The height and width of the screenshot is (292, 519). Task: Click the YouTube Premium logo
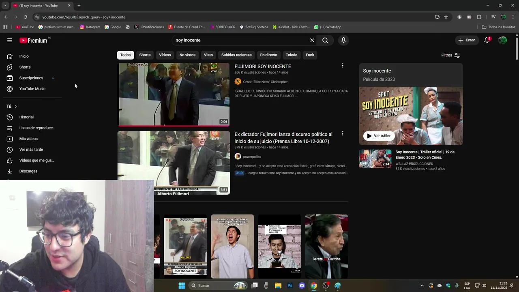pyautogui.click(x=33, y=40)
